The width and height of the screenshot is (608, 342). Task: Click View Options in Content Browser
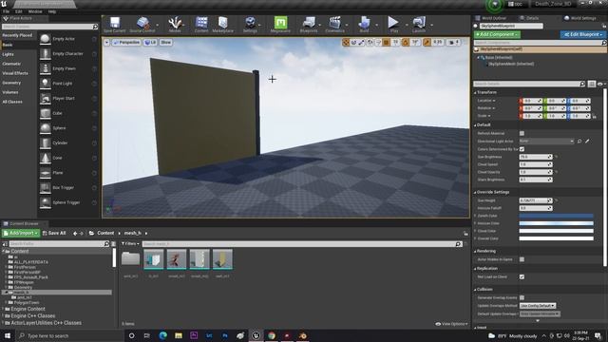(x=452, y=324)
